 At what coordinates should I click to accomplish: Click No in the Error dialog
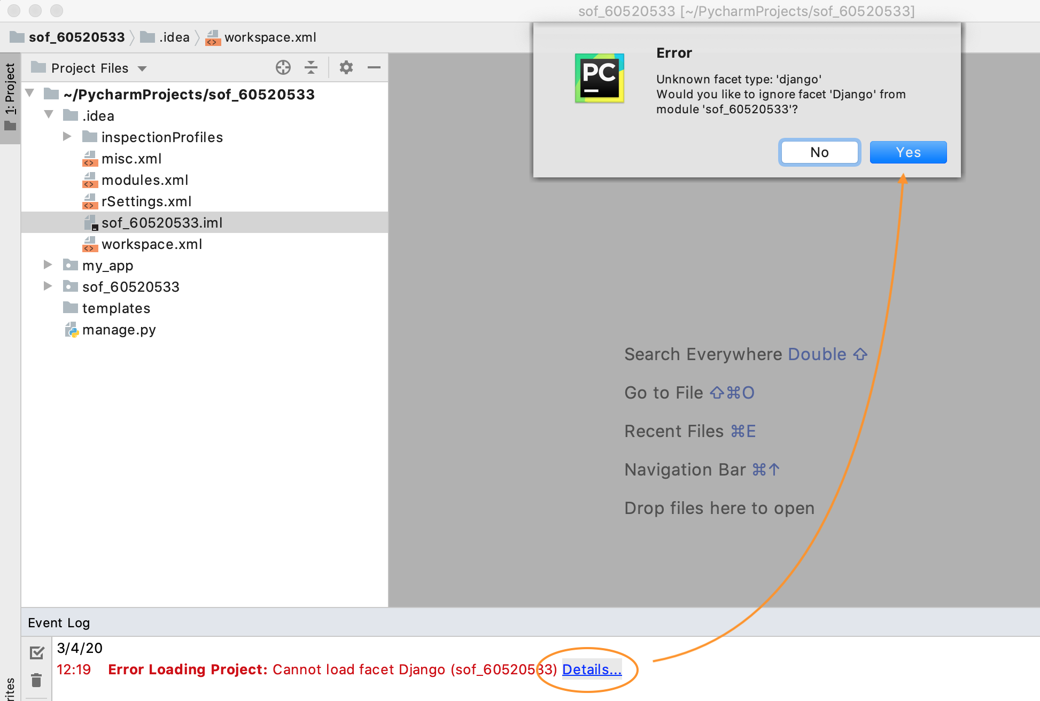(x=819, y=152)
